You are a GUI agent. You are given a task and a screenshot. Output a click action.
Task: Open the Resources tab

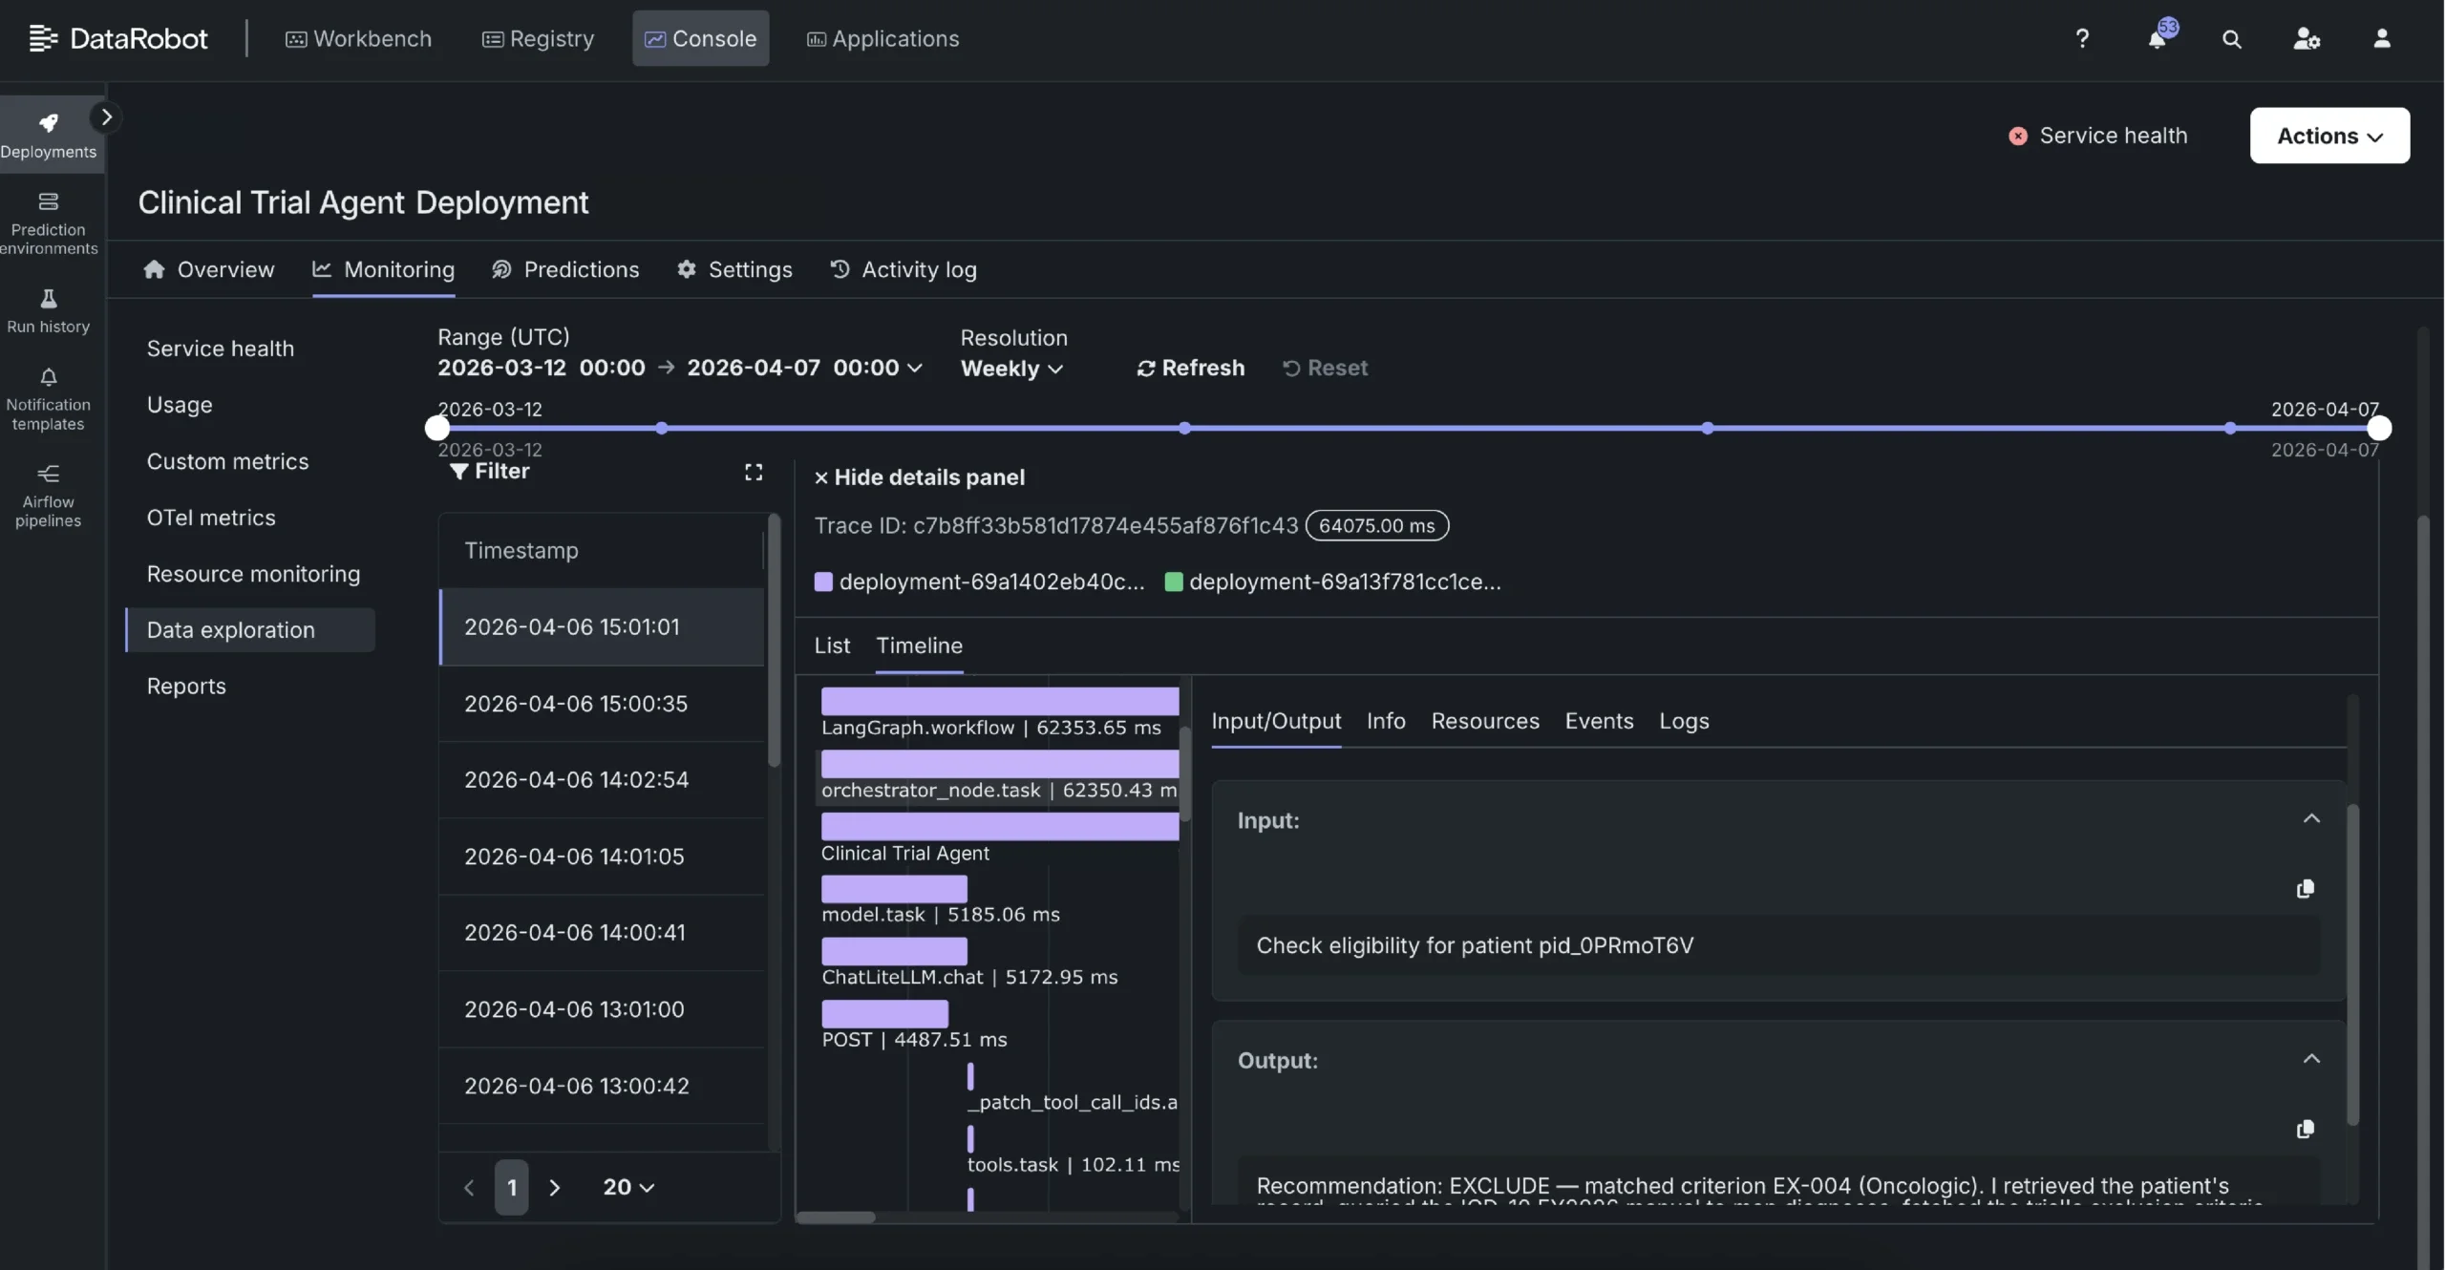click(1485, 721)
